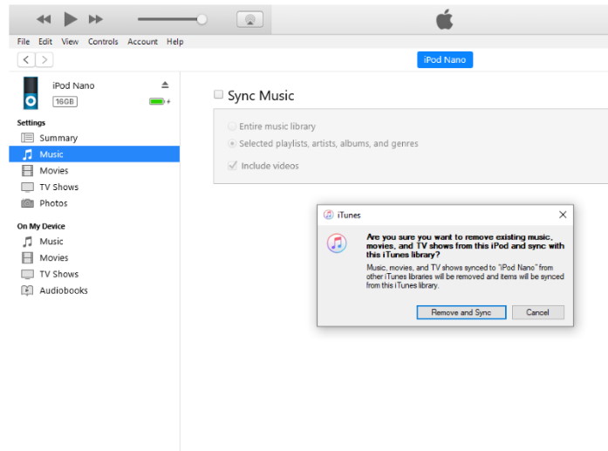
Task: Click the iPod Nano name in sidebar
Action: [x=73, y=85]
